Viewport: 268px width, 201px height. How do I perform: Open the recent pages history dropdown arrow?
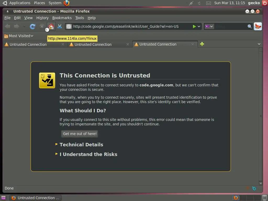coord(24,26)
